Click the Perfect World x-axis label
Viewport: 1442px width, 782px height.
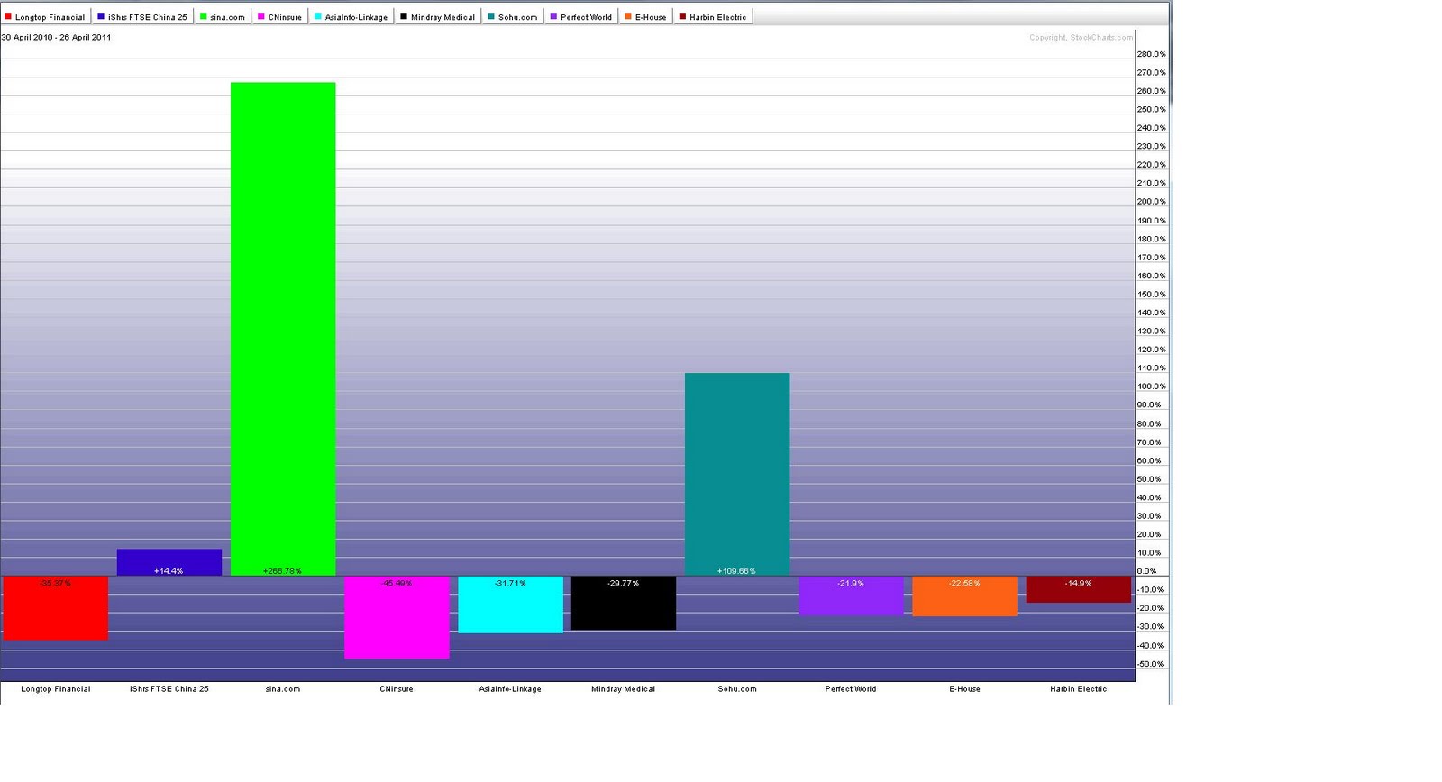click(x=851, y=689)
